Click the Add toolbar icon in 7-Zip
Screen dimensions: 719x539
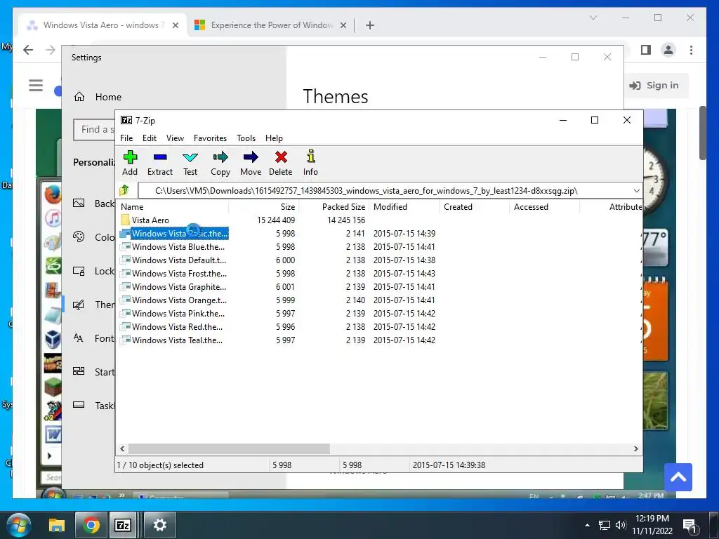tap(130, 157)
